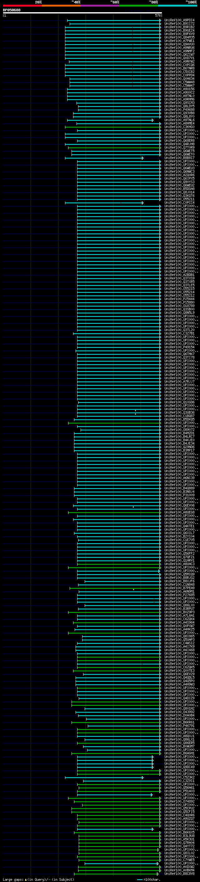The width and height of the screenshot is (200, 882).
Task: Click the hit label UniRef100_B8C8V8
Action: tap(179, 874)
